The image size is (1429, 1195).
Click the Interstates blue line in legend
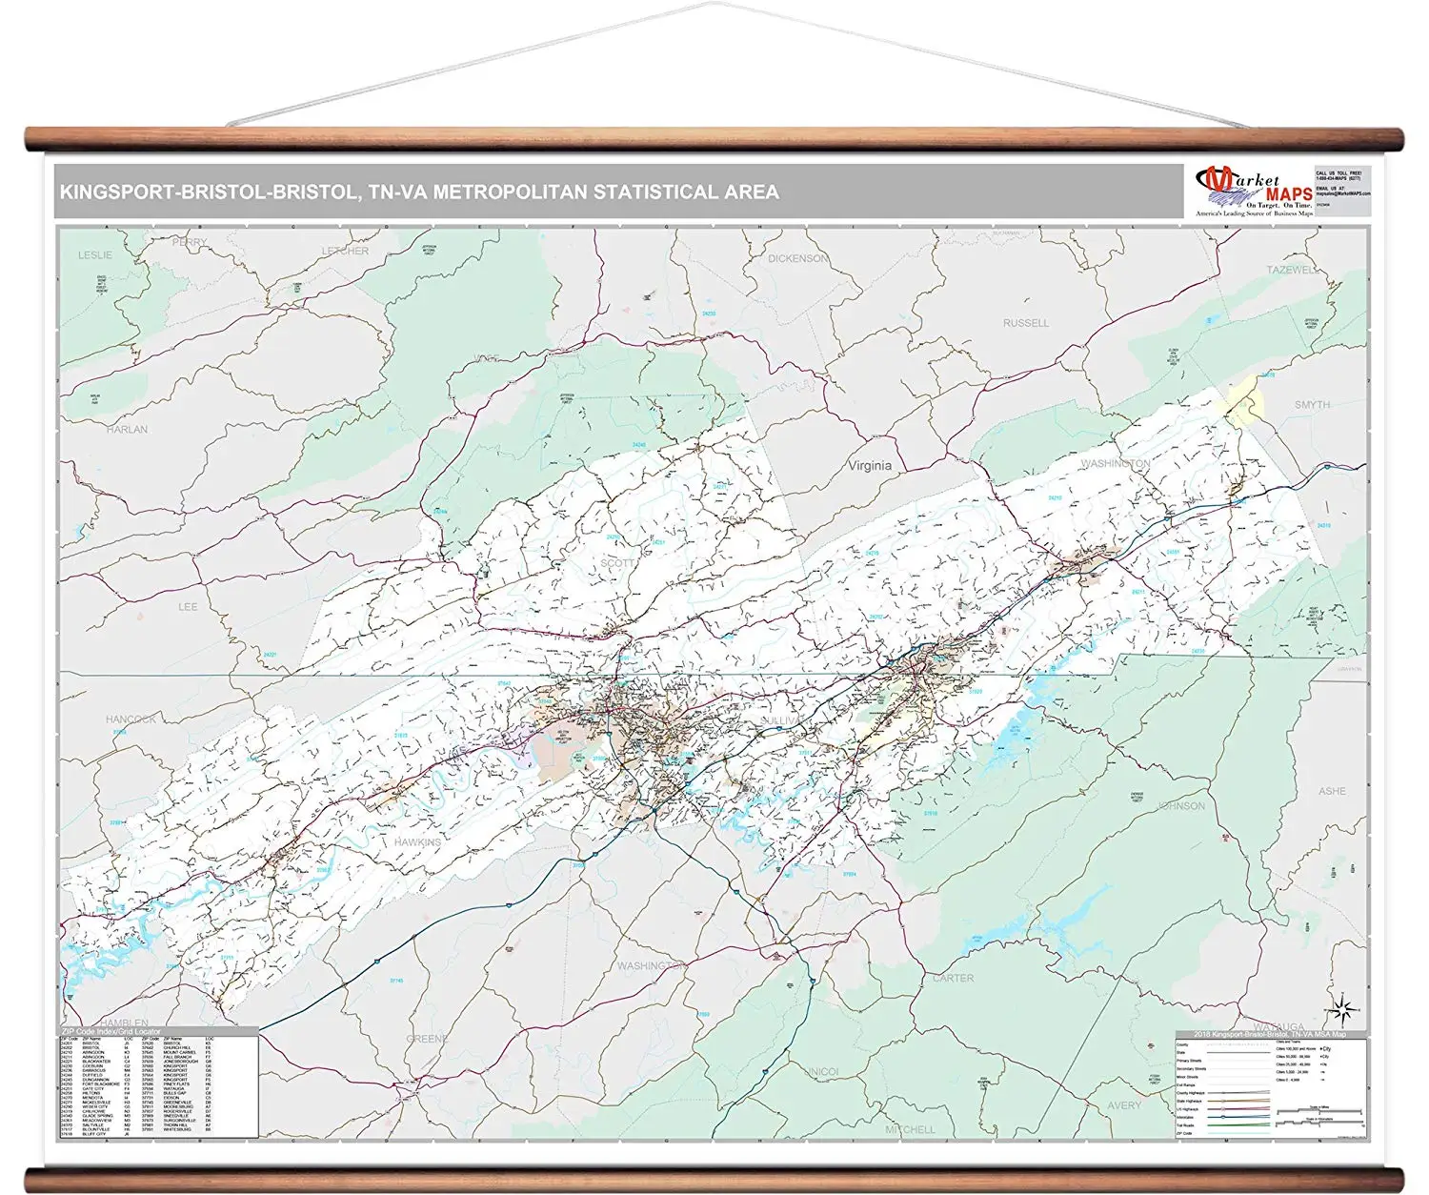pos(1238,1117)
